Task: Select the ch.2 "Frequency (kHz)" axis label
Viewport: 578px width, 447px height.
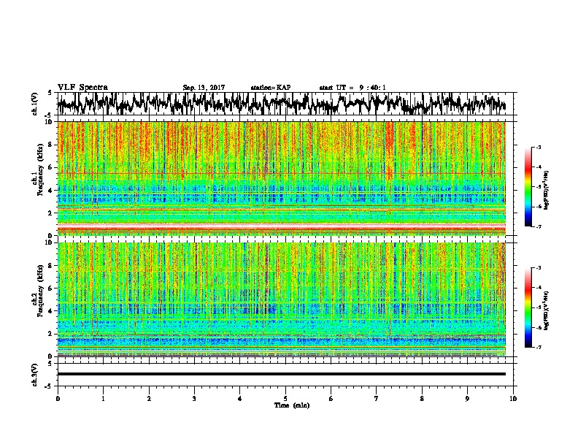Action: click(40, 291)
